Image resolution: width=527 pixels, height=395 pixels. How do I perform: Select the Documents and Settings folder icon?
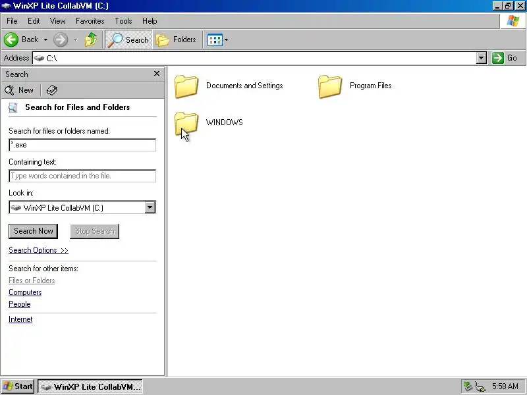pos(186,86)
